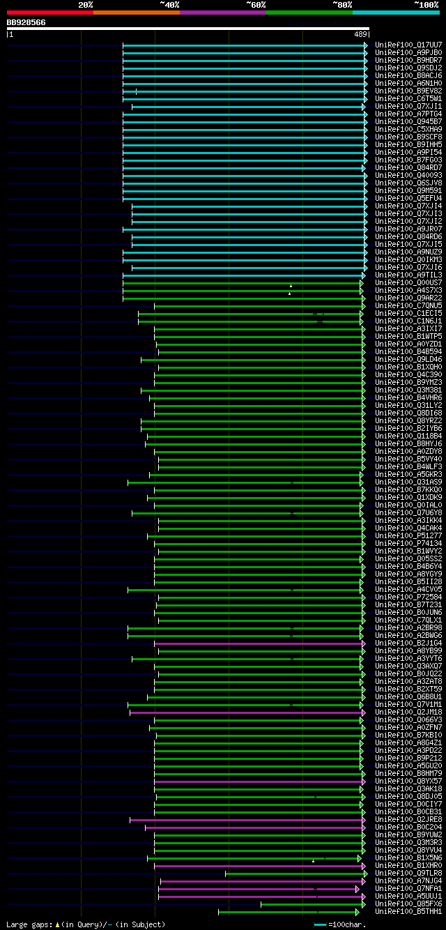The height and width of the screenshot is (930, 446).
Task: Select UniRef100_Q8YX57 label
Action: point(408,781)
